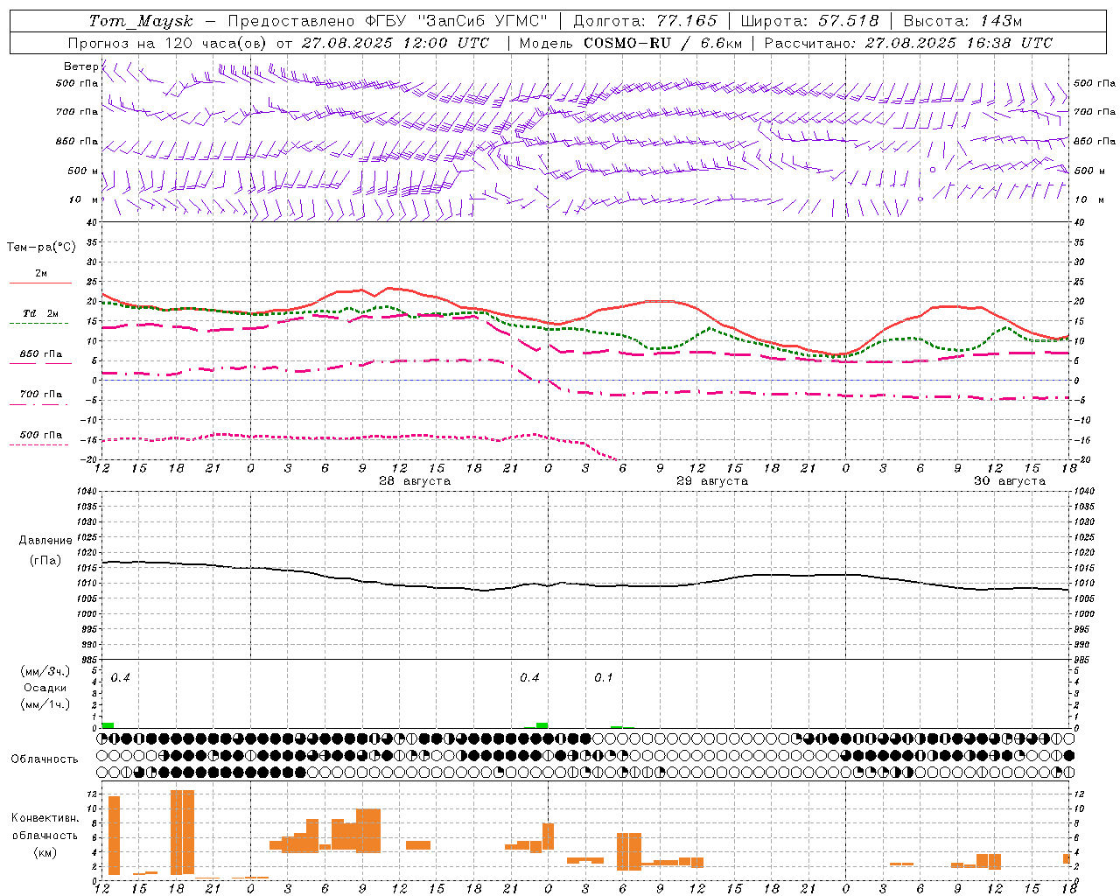Select the 'Модель COSMO-RU / 6.6км' text

[630, 43]
